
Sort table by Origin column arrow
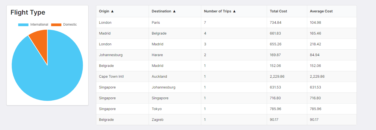pos(112,11)
